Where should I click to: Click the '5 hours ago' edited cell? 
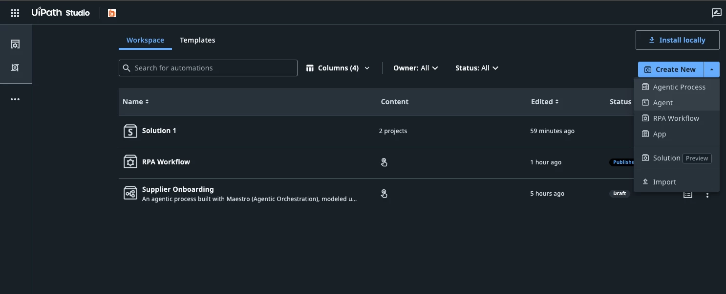point(547,194)
